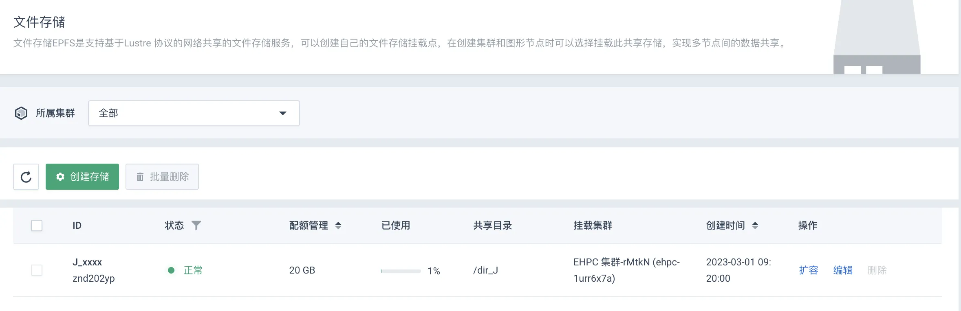Select the J_xxxx row checkbox
The height and width of the screenshot is (311, 961).
(37, 270)
